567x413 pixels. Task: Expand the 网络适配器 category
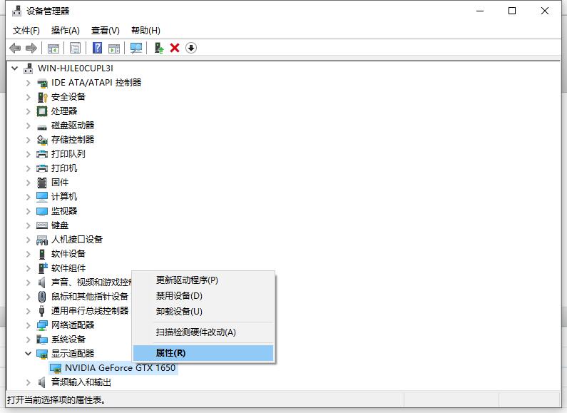(x=29, y=325)
